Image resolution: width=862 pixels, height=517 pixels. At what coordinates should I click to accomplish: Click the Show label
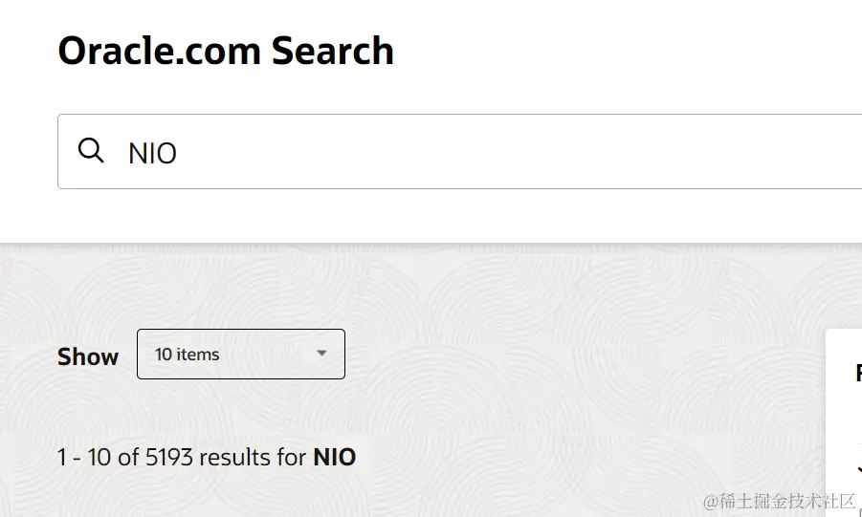click(x=88, y=356)
